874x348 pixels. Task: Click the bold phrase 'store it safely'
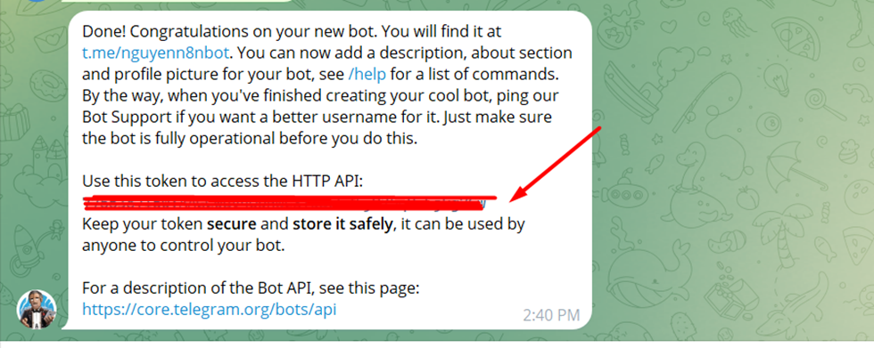click(342, 224)
